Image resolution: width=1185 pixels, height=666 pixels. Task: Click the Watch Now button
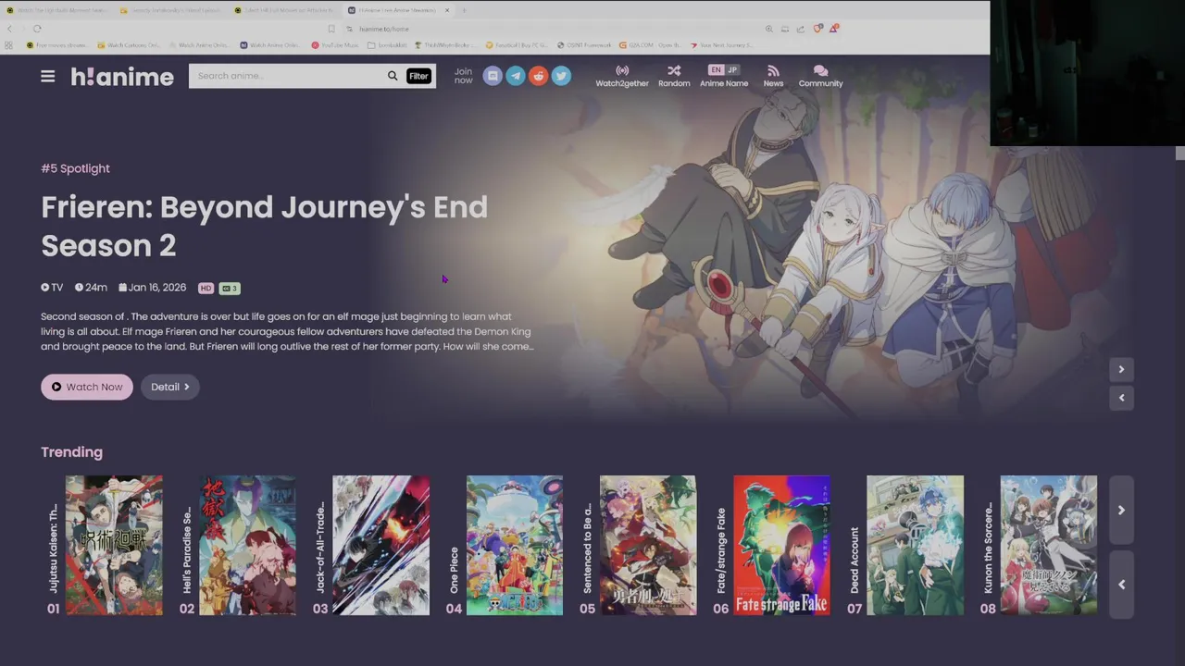(x=87, y=387)
